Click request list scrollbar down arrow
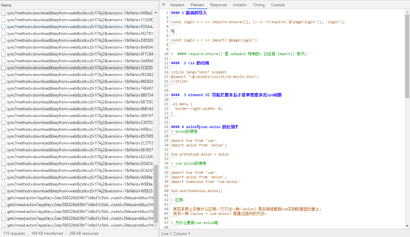 [x=156, y=225]
